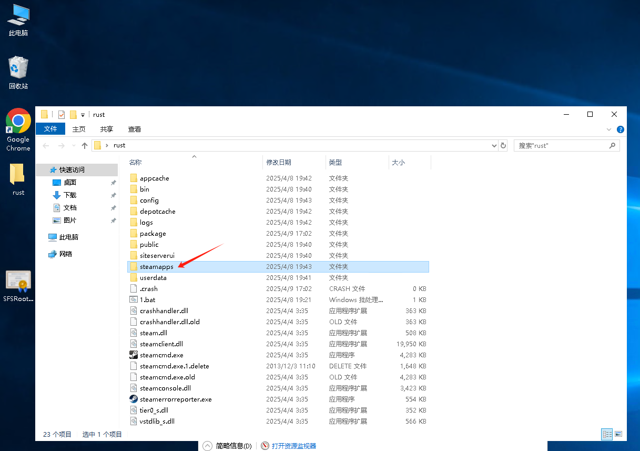640x451 pixels.
Task: Expand the ribbon with the chevron
Action: [609, 129]
